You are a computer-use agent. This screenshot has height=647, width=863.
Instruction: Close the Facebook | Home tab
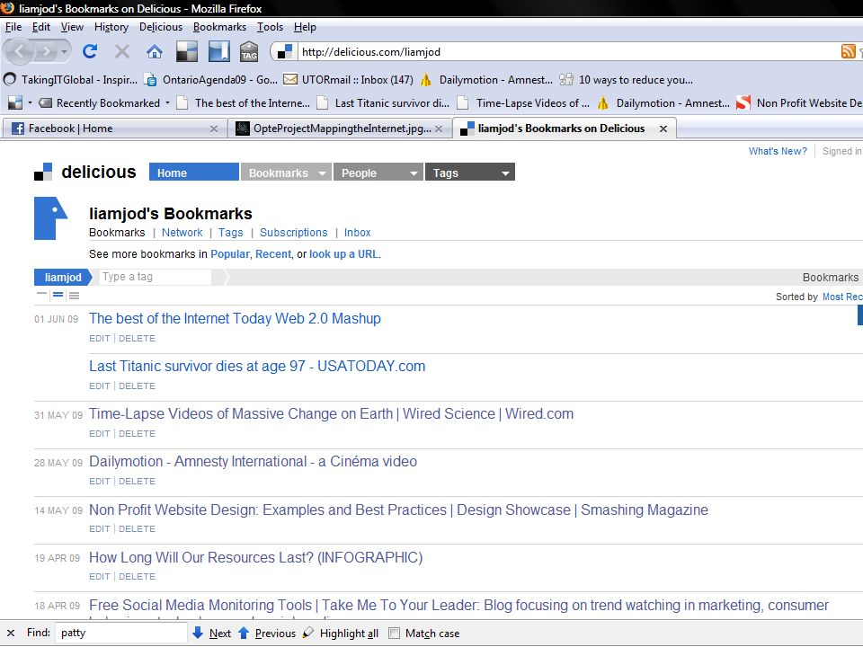pyautogui.click(x=214, y=129)
